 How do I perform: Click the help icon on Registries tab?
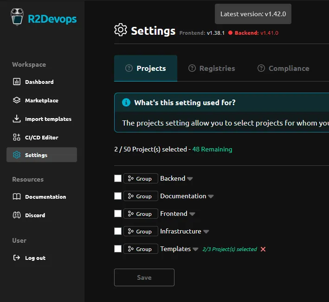(x=192, y=68)
